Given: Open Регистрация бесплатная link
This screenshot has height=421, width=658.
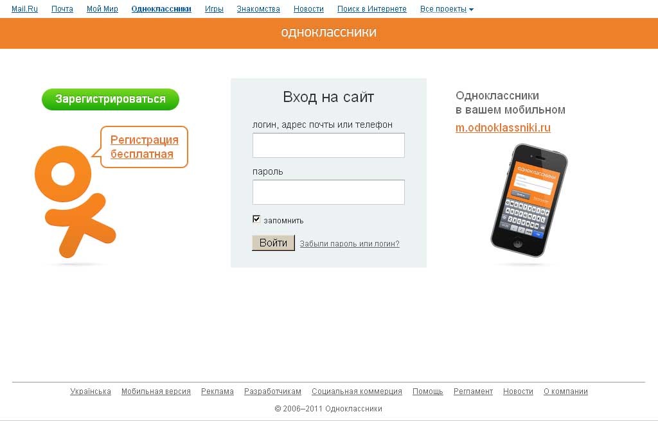Looking at the screenshot, I should tap(145, 147).
